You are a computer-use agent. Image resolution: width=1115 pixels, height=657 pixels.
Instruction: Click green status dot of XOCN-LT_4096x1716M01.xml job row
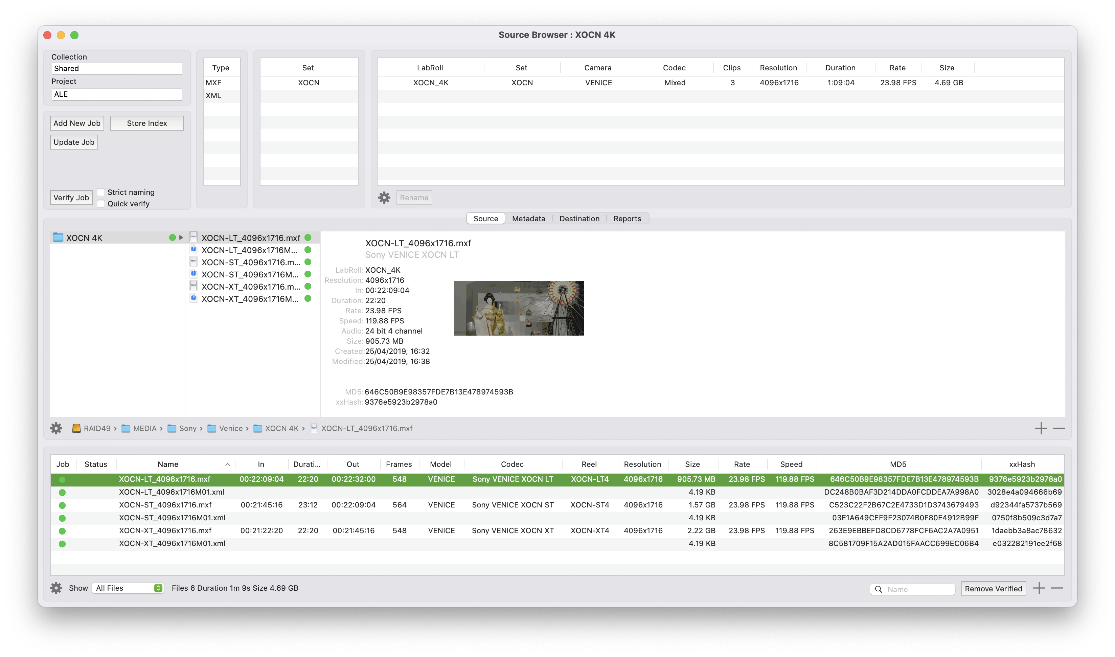tap(62, 492)
